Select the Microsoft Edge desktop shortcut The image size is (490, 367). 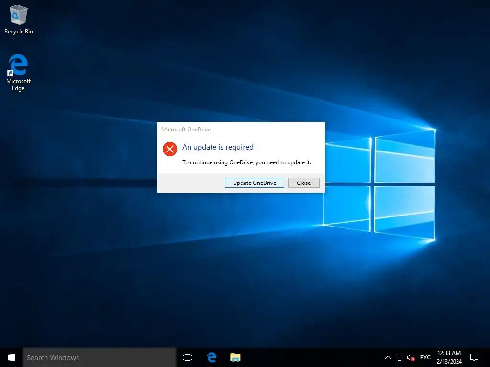[18, 73]
